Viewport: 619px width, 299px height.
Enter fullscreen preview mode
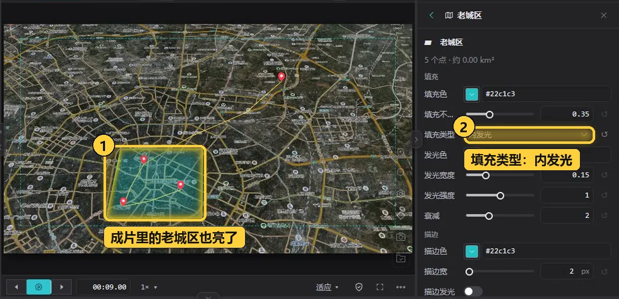[380, 287]
